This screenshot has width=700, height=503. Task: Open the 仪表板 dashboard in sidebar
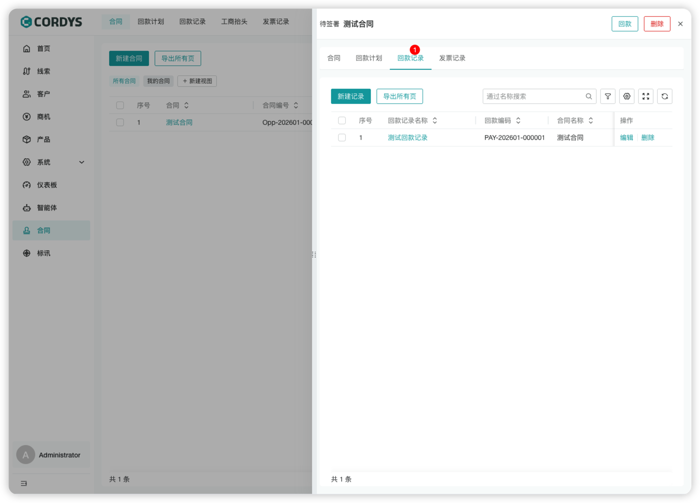pyautogui.click(x=46, y=185)
